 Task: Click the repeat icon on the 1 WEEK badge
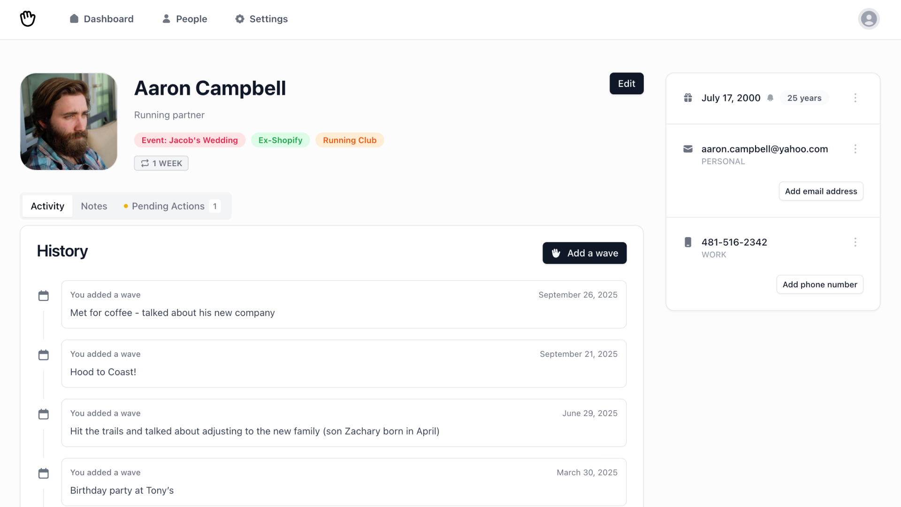click(145, 163)
